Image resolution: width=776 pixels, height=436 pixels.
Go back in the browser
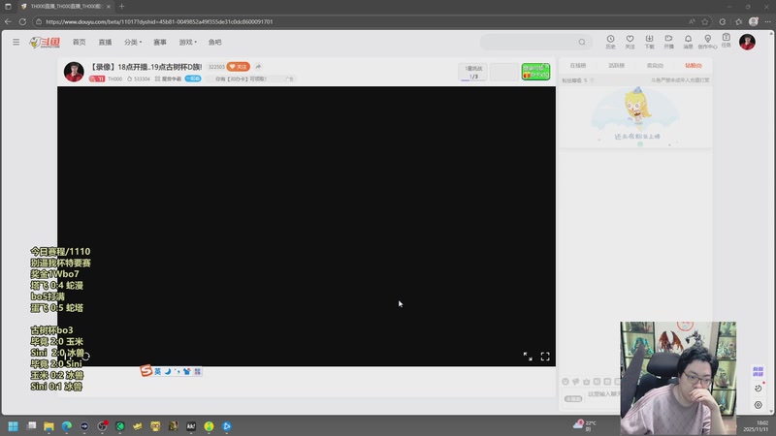pos(8,21)
